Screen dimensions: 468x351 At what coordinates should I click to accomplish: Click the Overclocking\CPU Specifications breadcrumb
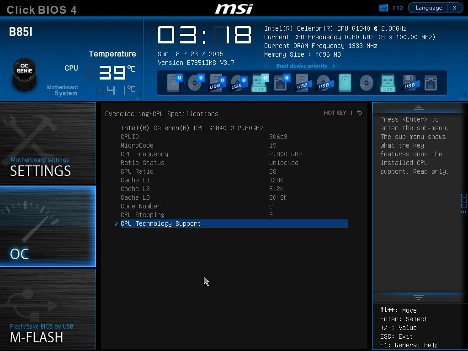(161, 114)
